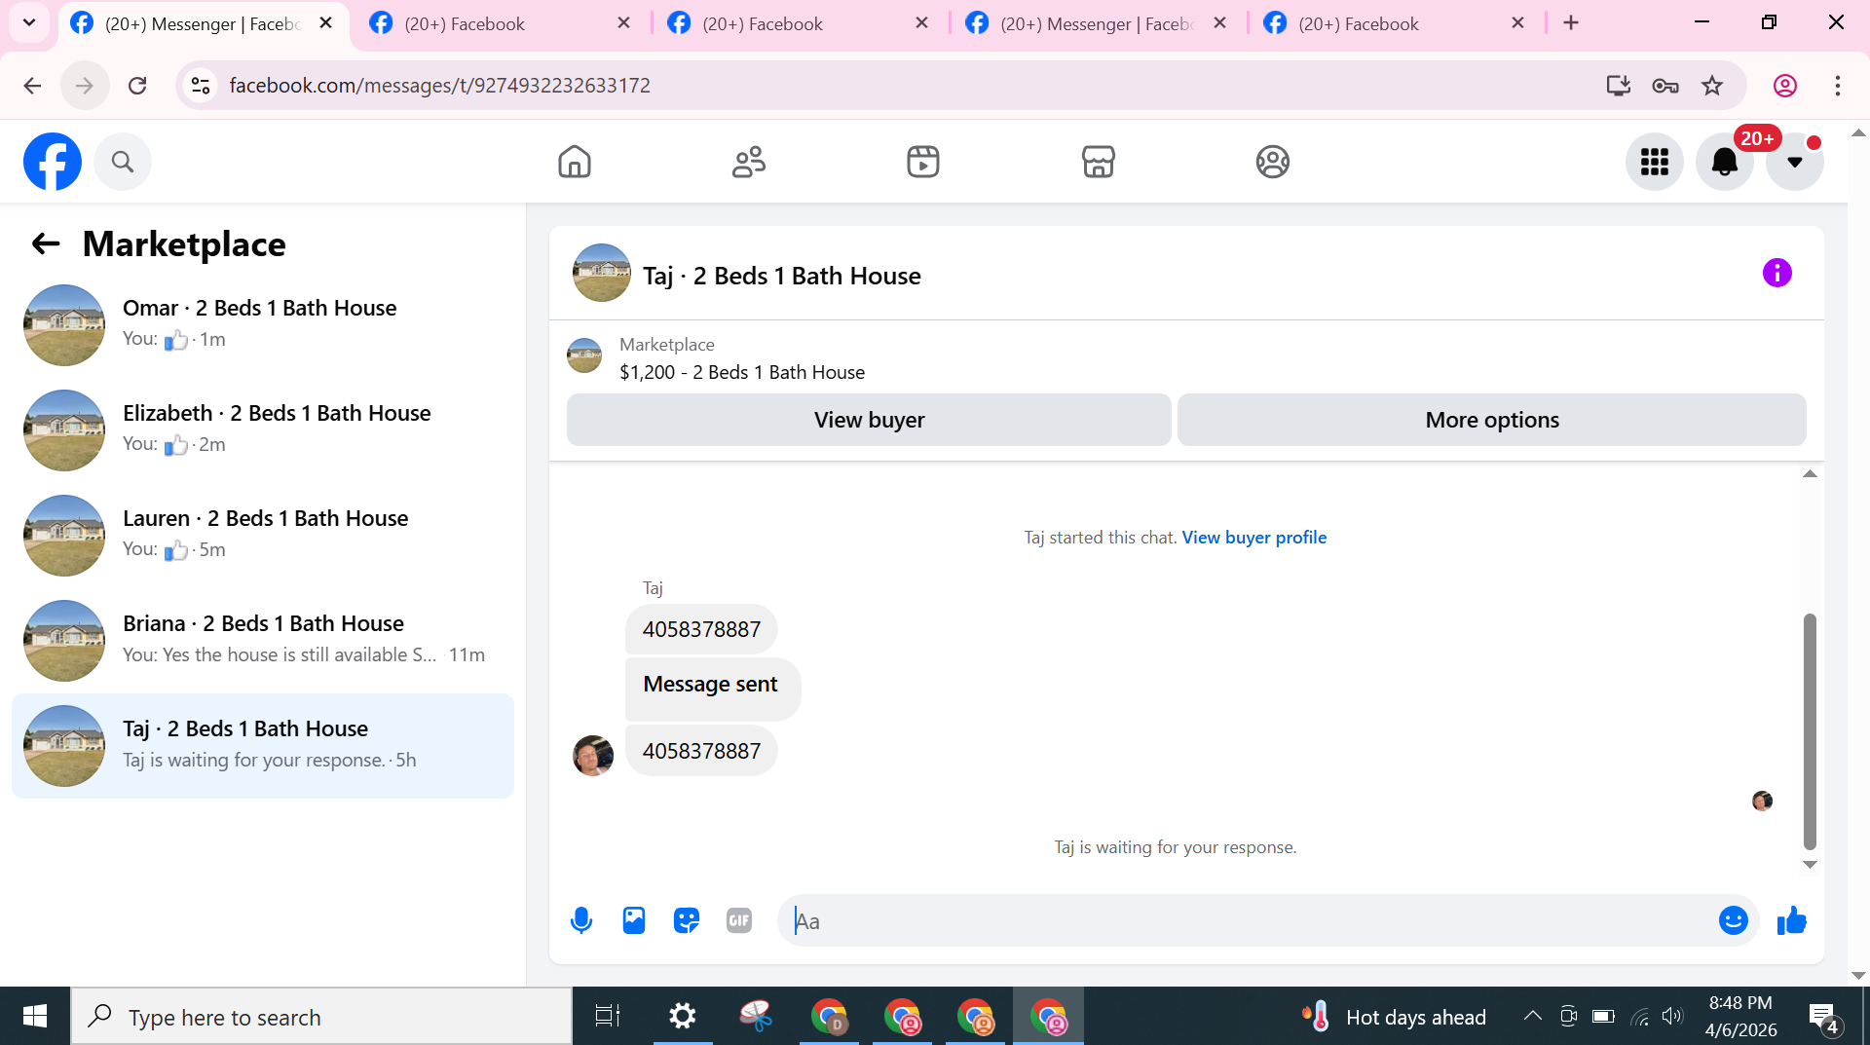Open Elizabeth's 2 Beds 1 Bath House chat
This screenshot has width=1870, height=1045.
click(263, 430)
